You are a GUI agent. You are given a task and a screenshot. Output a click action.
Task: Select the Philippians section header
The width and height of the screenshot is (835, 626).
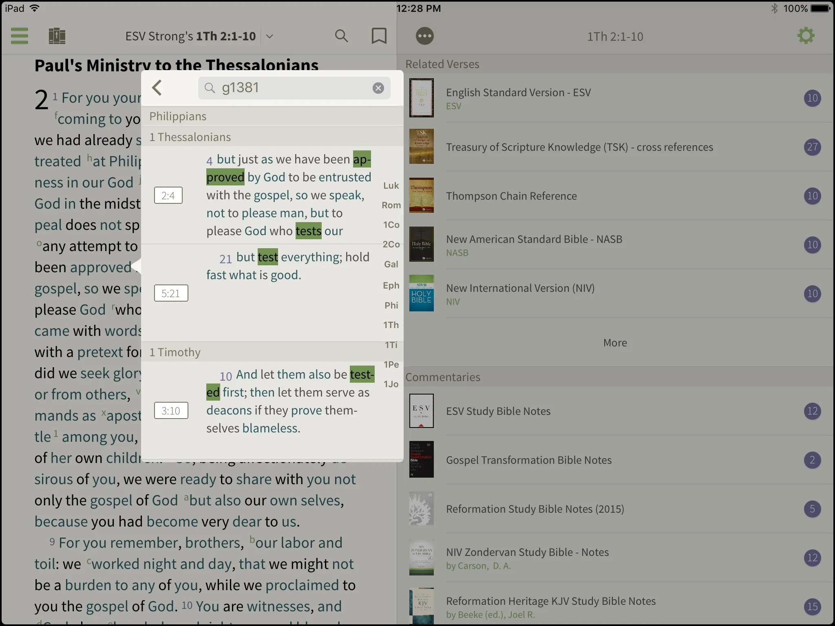[x=272, y=116]
